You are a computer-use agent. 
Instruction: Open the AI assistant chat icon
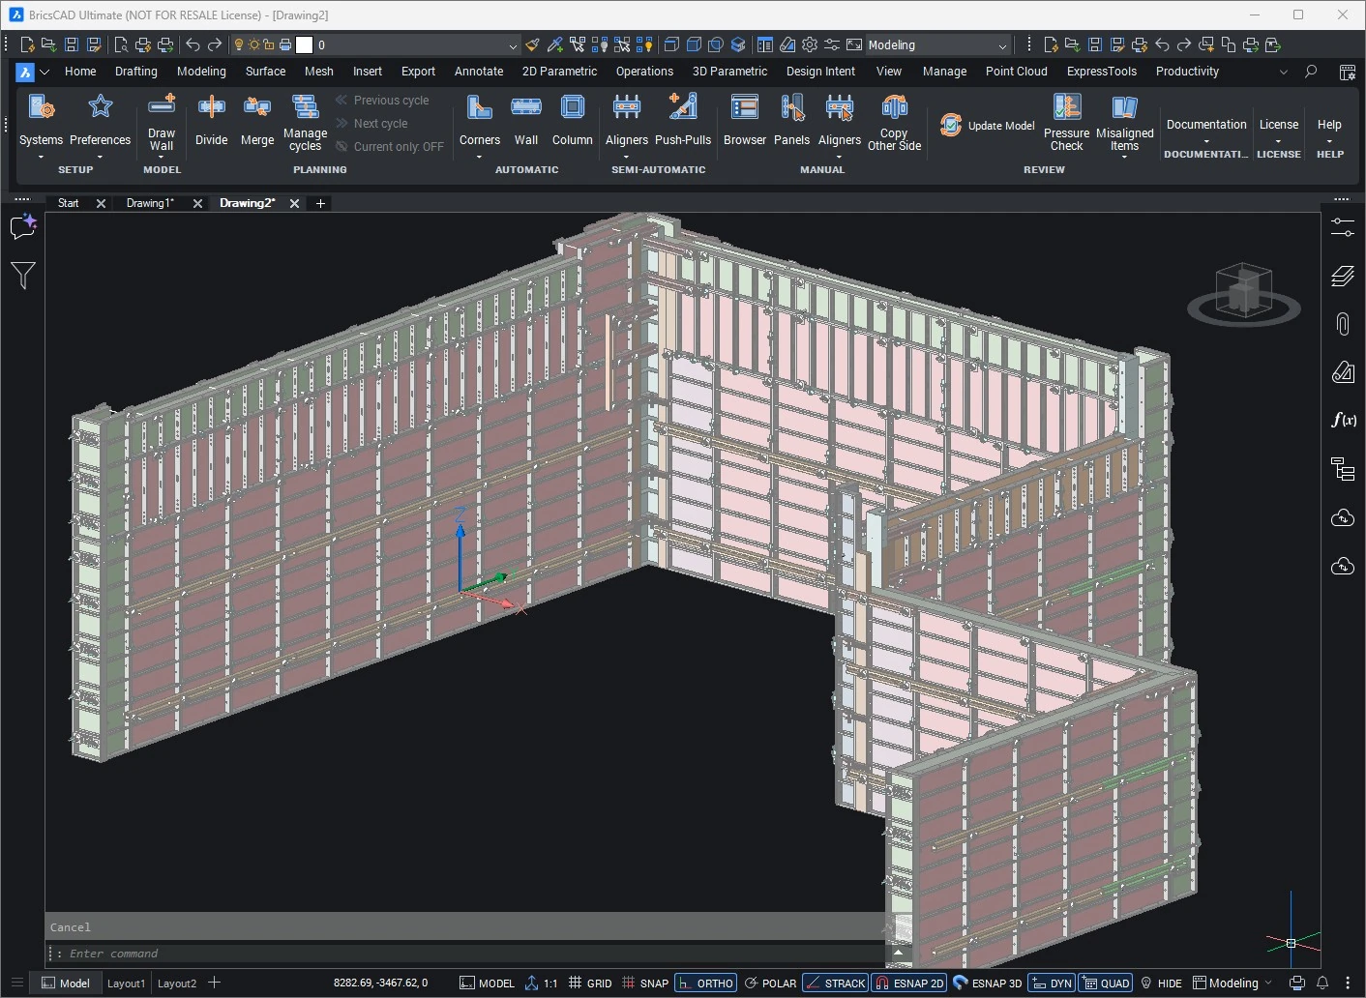22,226
